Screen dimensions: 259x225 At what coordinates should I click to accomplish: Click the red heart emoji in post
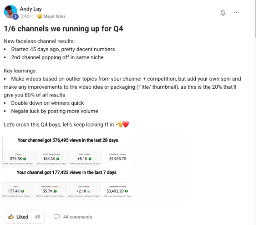(126, 124)
